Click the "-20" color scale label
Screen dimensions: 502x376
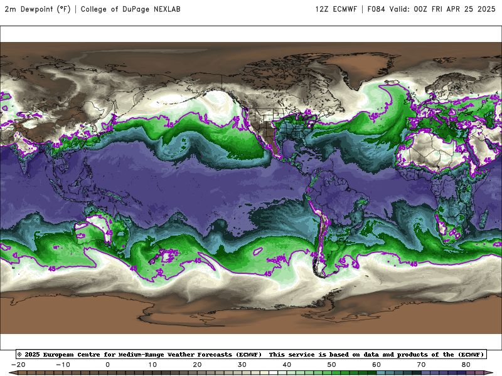coord(18,365)
